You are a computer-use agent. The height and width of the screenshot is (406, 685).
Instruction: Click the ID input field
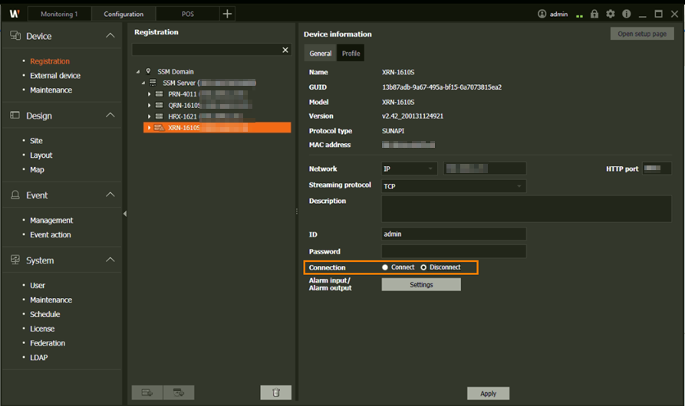click(x=453, y=234)
